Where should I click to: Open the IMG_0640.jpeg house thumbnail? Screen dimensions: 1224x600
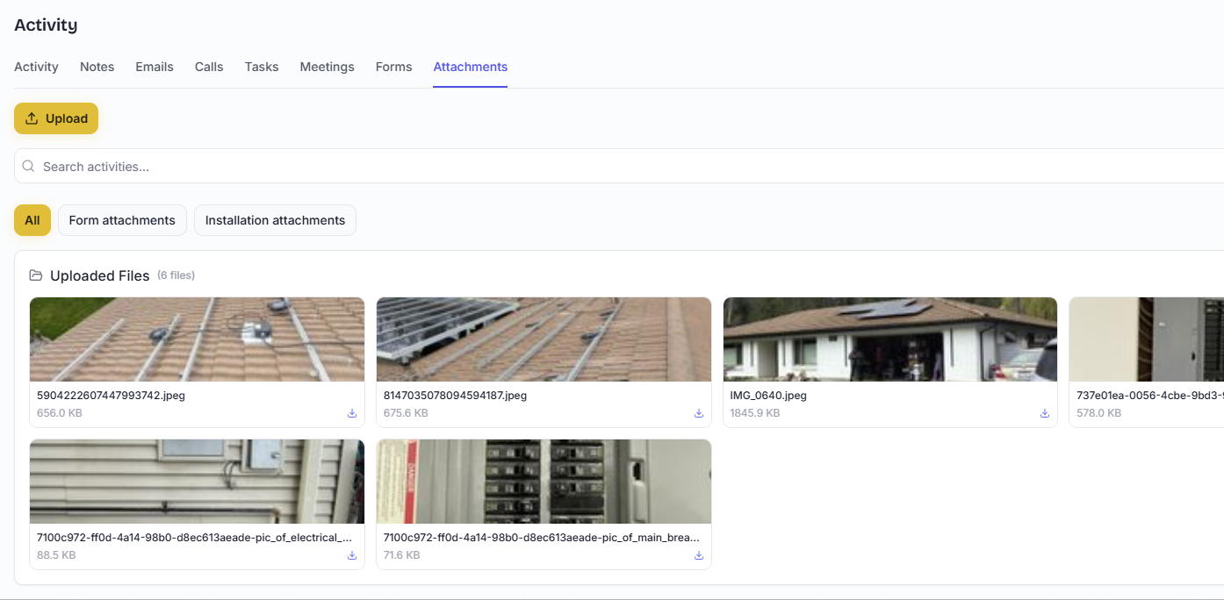890,339
